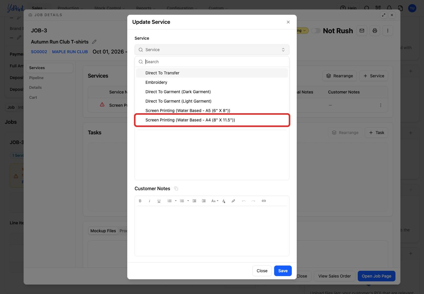Copy Customer Notes using the copy icon
The height and width of the screenshot is (294, 424).
(176, 188)
